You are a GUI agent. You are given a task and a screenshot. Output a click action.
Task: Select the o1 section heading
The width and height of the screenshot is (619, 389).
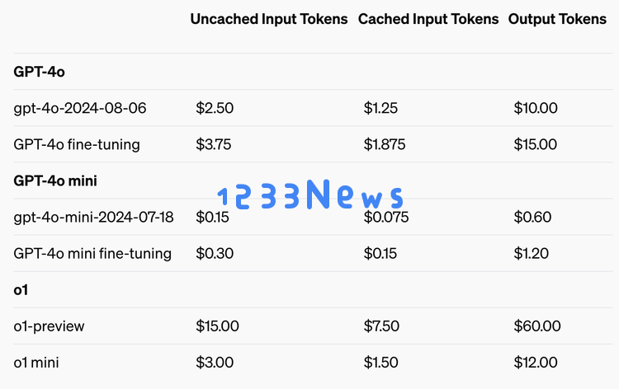(x=21, y=290)
